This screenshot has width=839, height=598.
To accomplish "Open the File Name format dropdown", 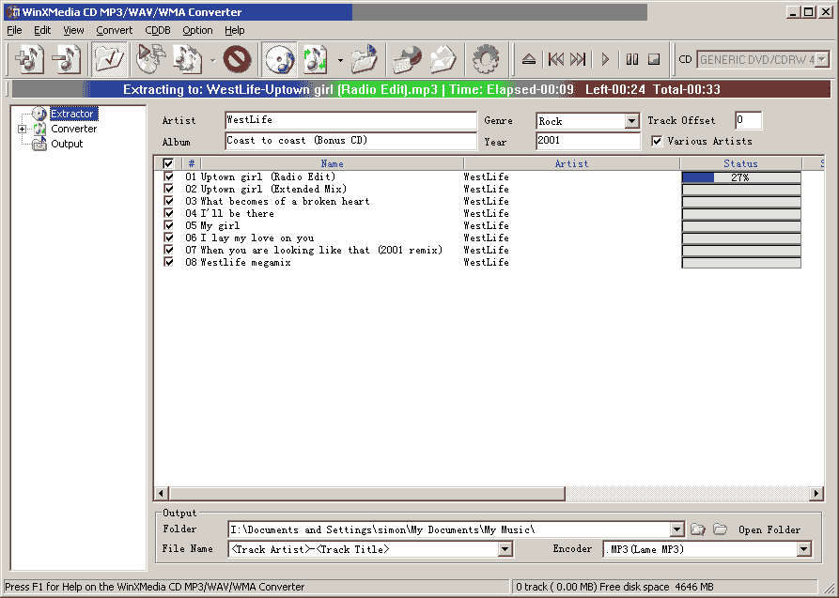I will click(505, 549).
